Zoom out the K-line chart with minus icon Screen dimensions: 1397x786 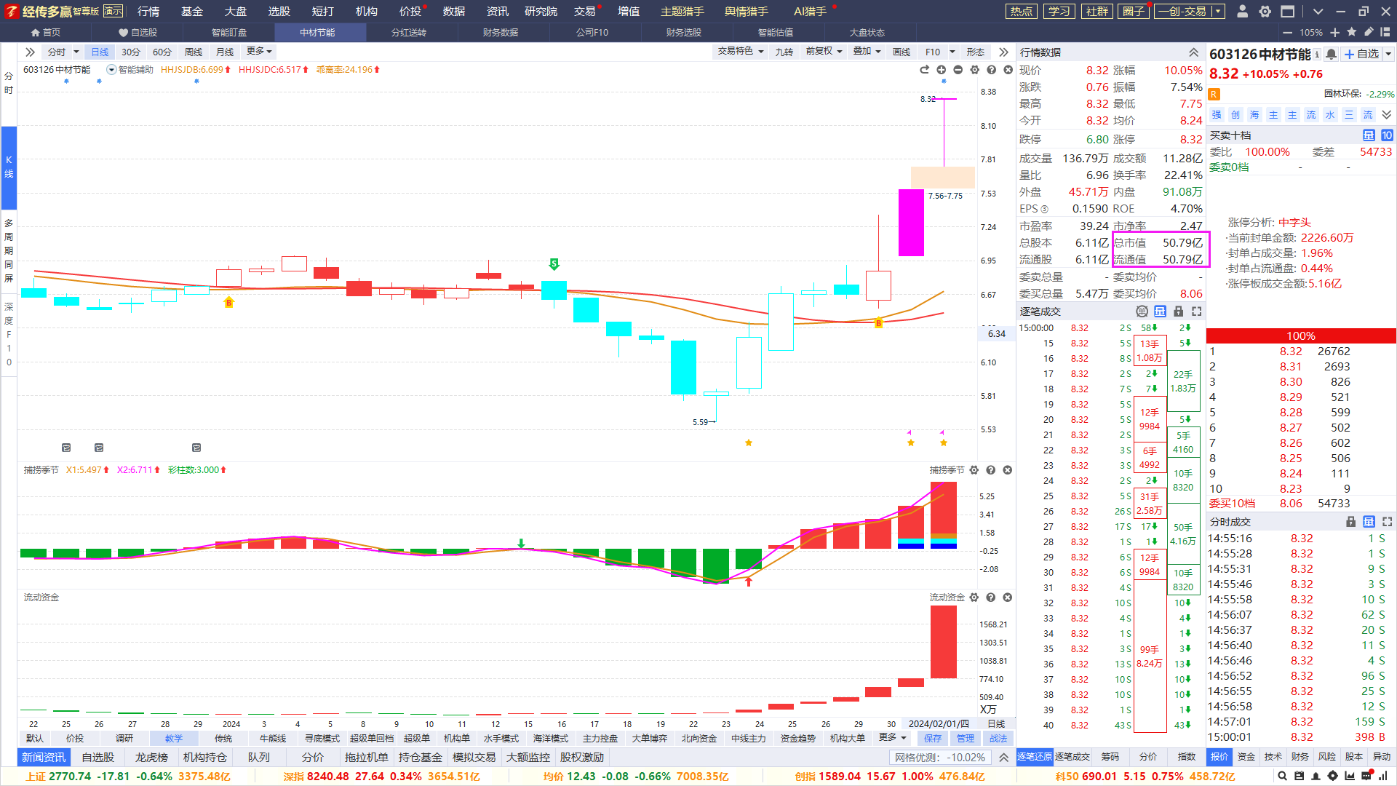tap(958, 70)
